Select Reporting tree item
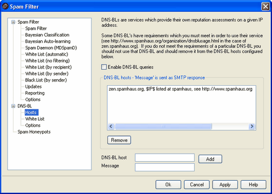 pos(35,93)
